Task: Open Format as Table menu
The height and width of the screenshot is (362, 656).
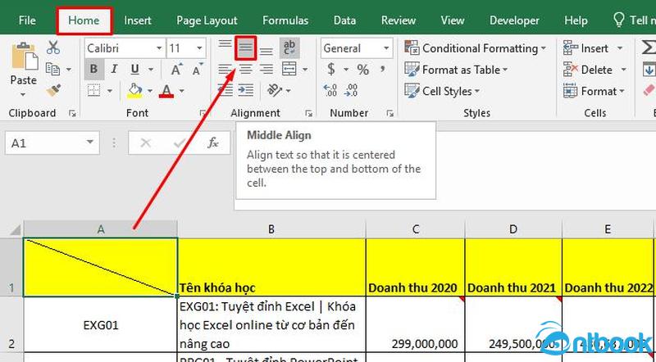Action: pyautogui.click(x=456, y=70)
